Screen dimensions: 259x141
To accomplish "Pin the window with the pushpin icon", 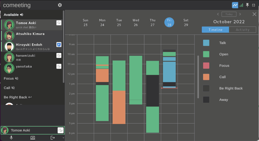I will (247, 5).
